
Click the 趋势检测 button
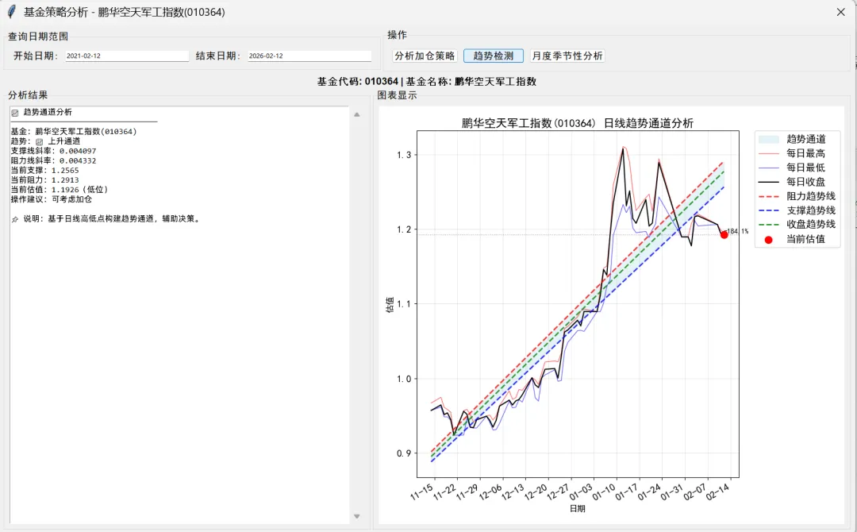coord(493,56)
